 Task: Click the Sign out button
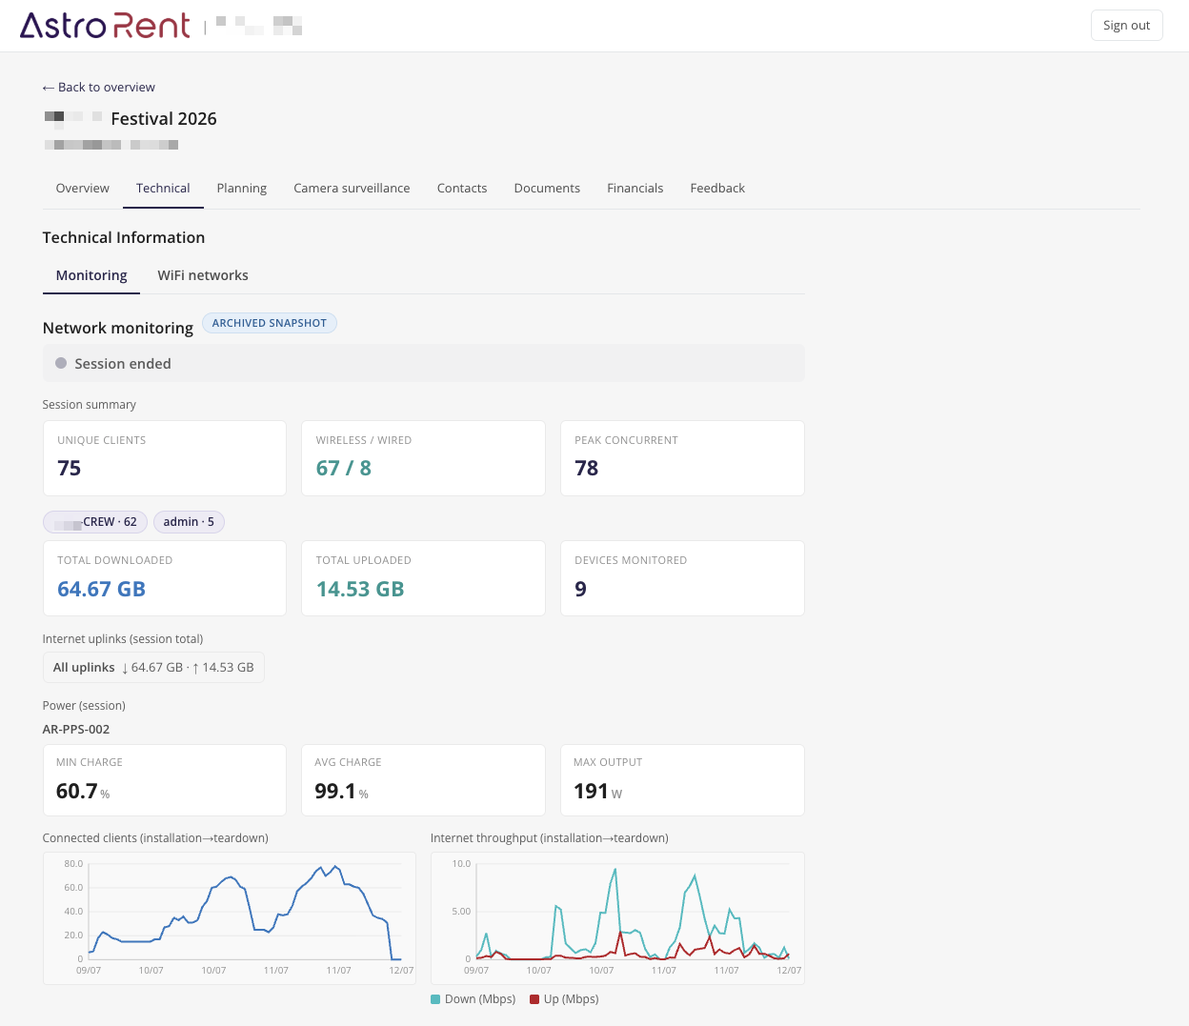coord(1126,26)
